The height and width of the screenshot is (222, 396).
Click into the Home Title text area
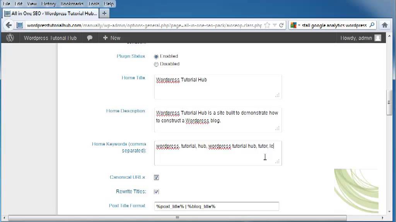(218, 87)
